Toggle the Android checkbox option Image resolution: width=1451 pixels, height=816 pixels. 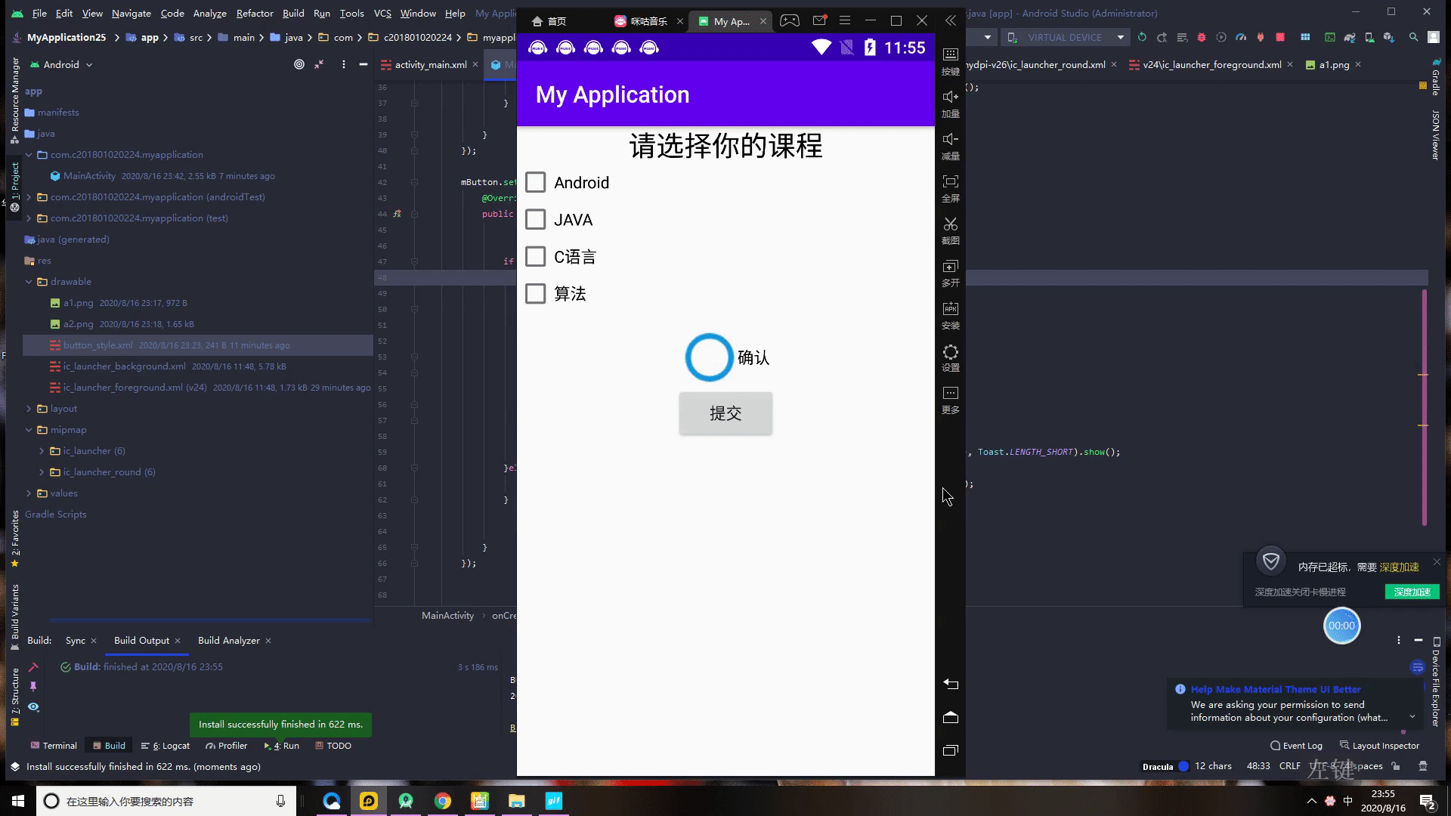[535, 182]
